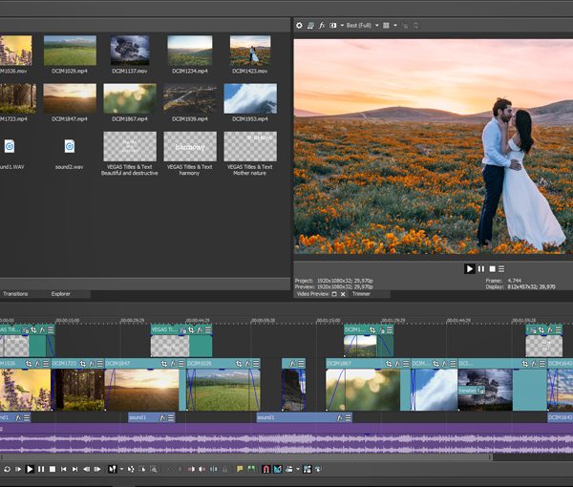This screenshot has width=573, height=487.
Task: Step to previous frame in transport
Action: (x=87, y=469)
